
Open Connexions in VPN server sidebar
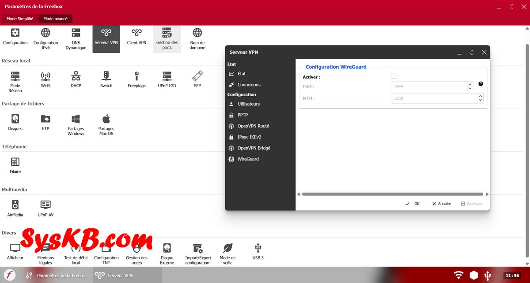click(249, 85)
